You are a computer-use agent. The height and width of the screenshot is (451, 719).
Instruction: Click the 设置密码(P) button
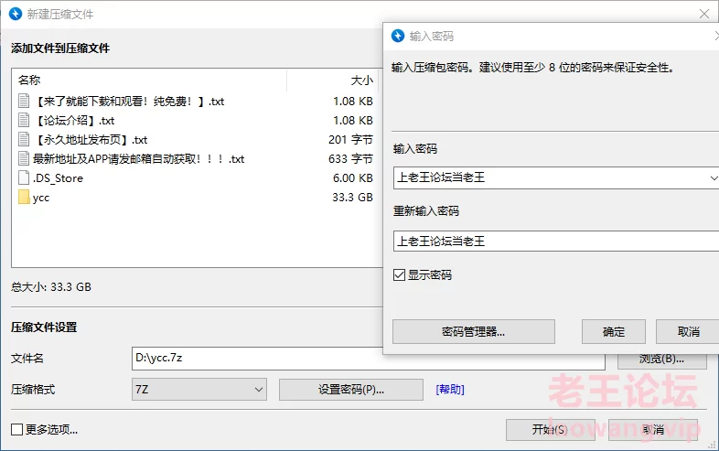tap(351, 390)
